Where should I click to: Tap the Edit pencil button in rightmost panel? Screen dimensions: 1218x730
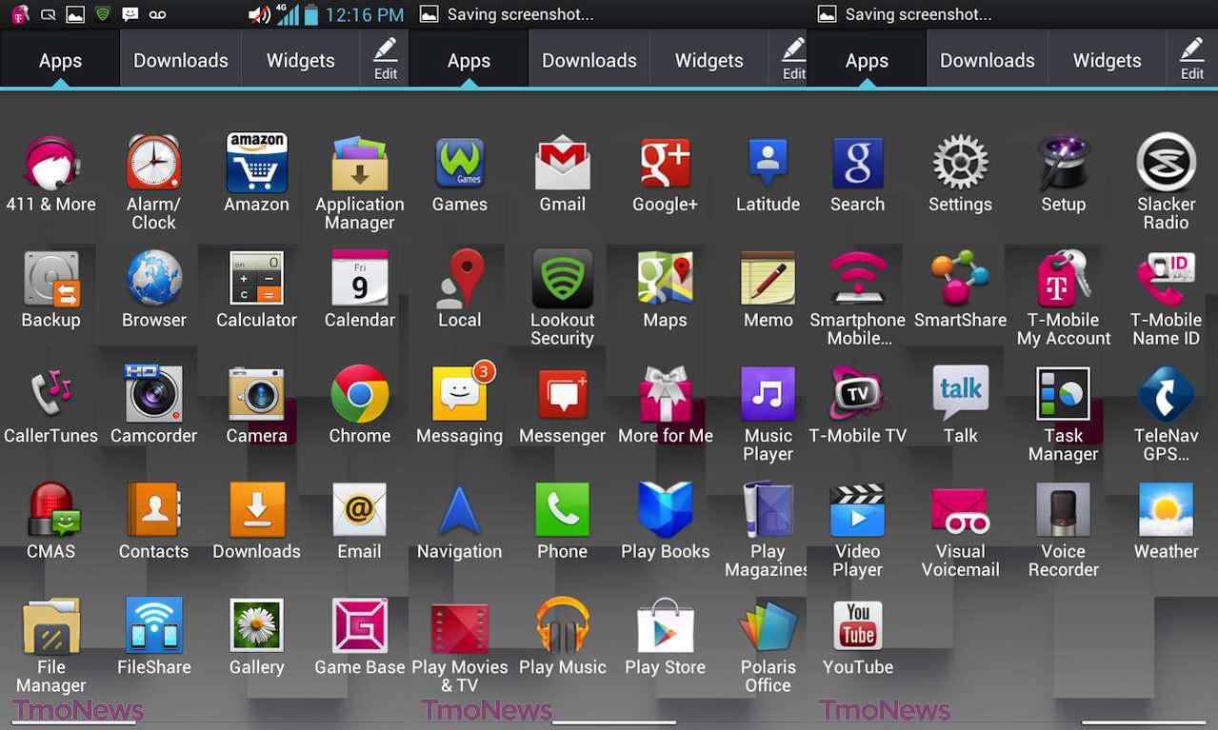point(1191,59)
